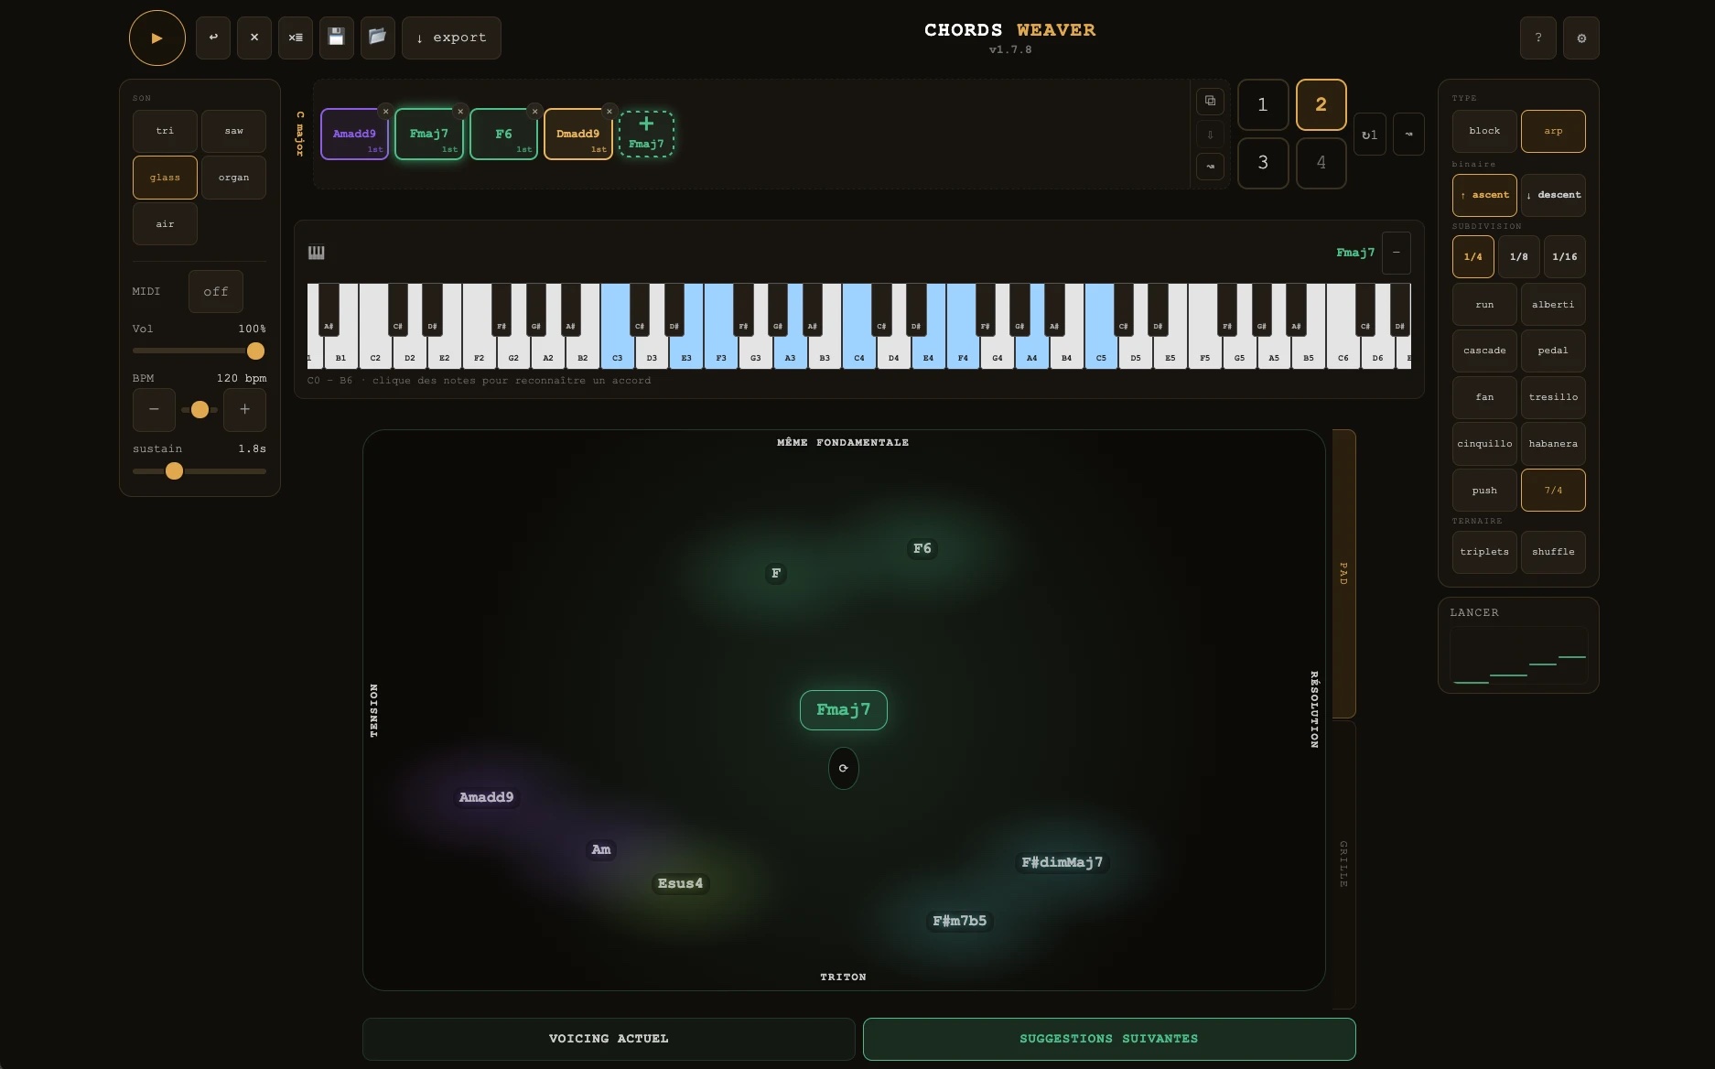Toggle MIDI off button
The width and height of the screenshot is (1715, 1069).
[x=216, y=291]
